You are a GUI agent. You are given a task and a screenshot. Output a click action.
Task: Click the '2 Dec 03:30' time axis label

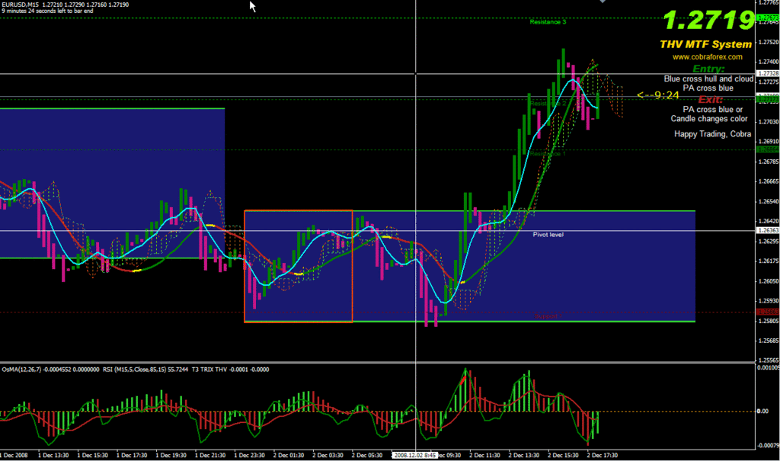(x=328, y=455)
